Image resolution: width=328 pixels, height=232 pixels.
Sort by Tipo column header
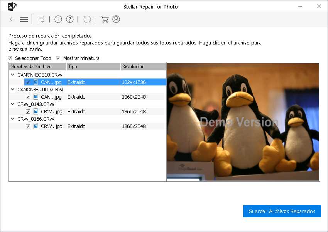94,67
